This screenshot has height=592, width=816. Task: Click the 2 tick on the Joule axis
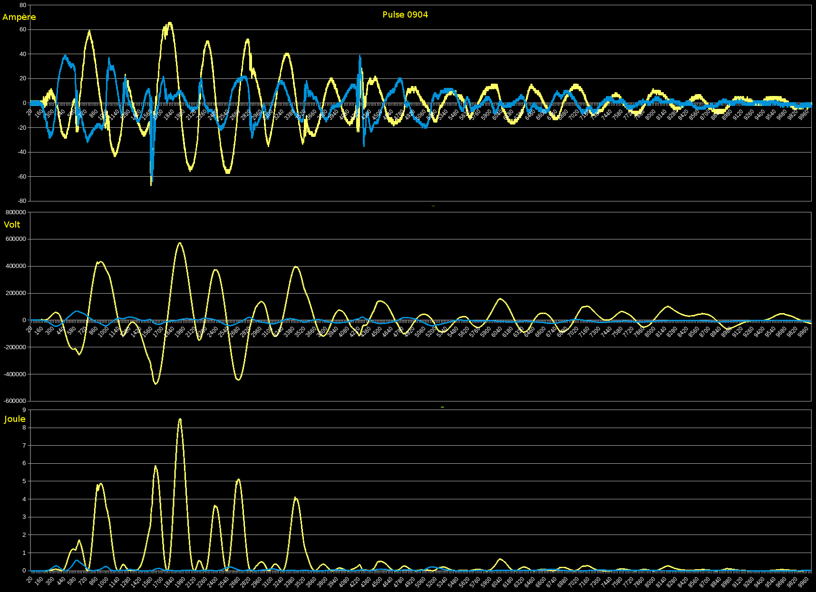24,535
